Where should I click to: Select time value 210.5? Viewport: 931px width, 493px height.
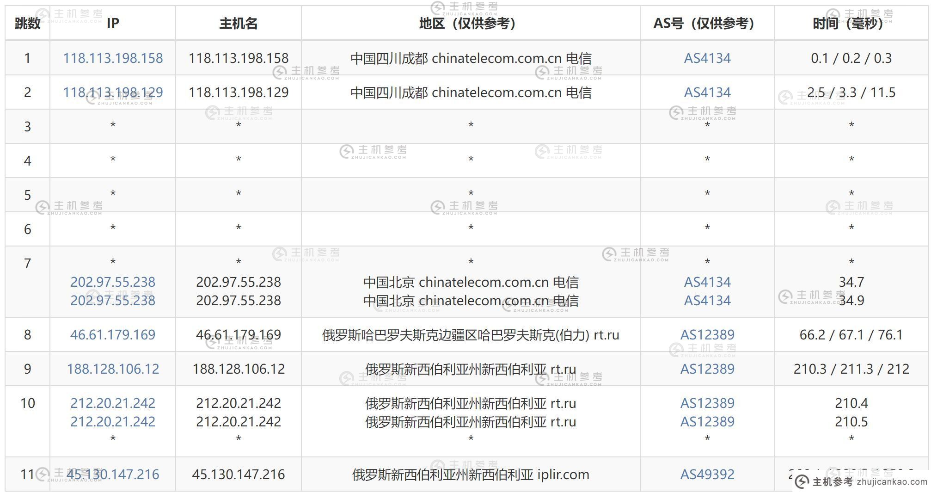coord(851,422)
